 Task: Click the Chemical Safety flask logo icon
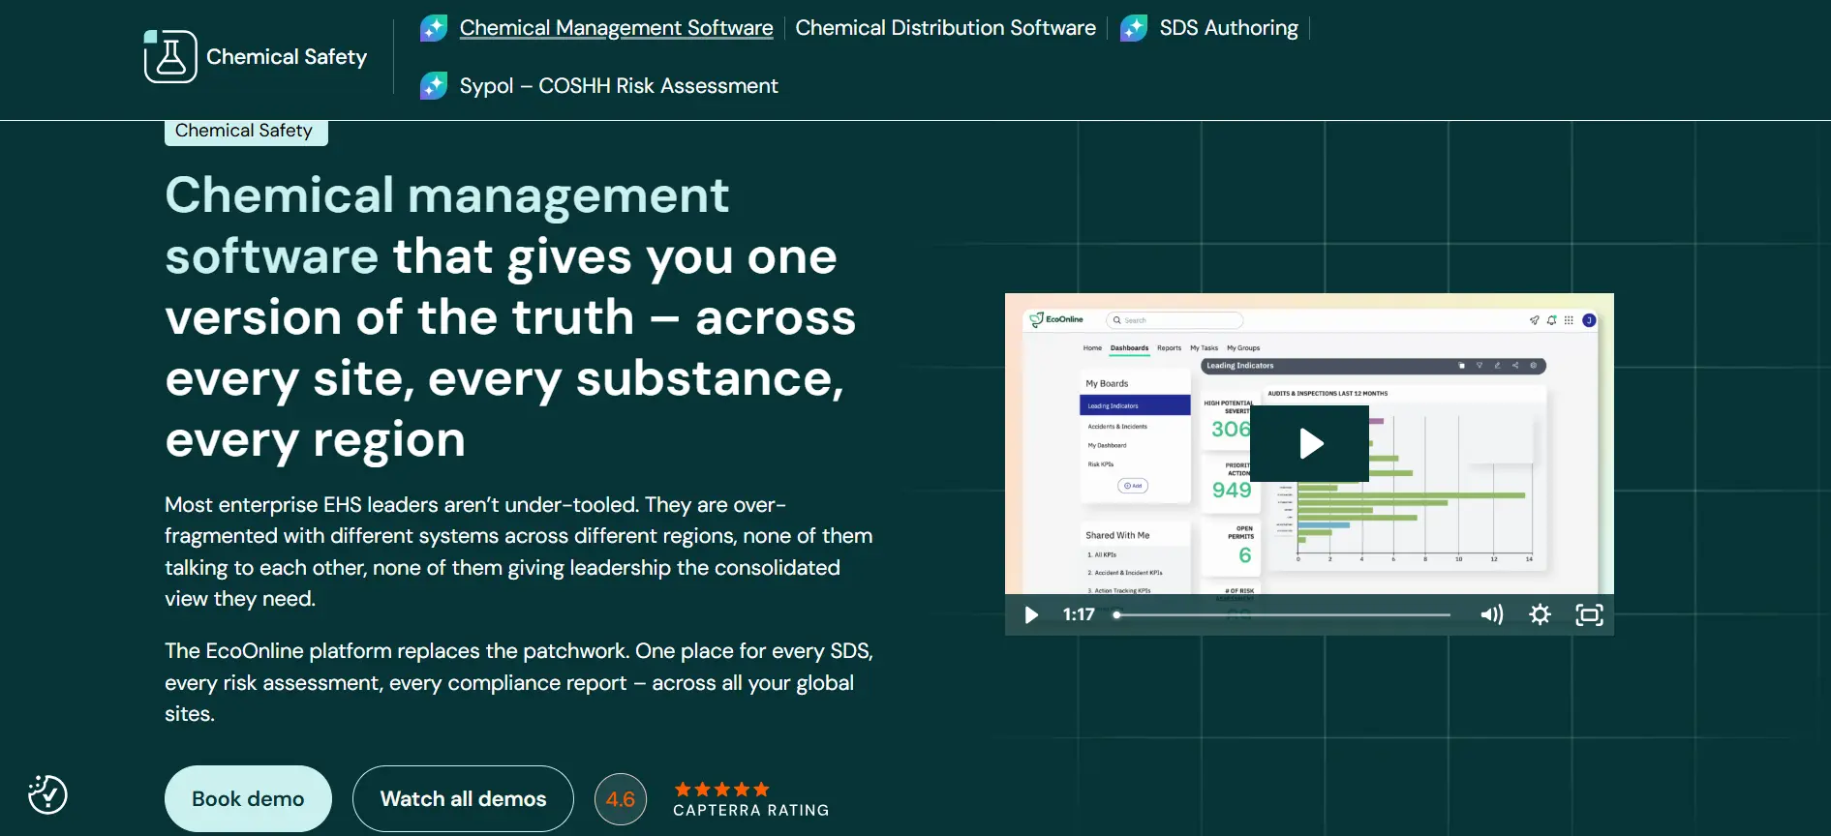coord(170,57)
